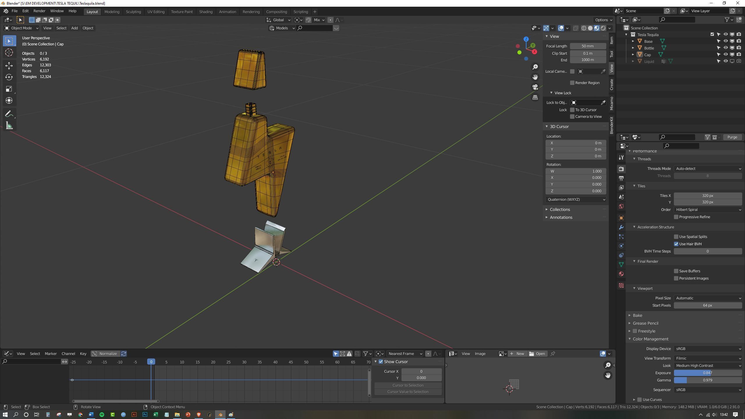The width and height of the screenshot is (745, 419).
Task: Switch to the Shading workspace tab
Action: click(206, 12)
